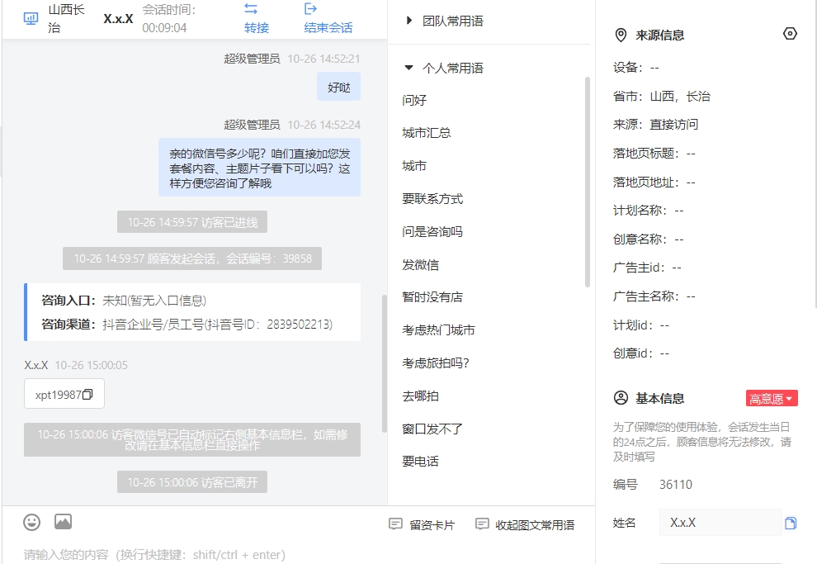Click the 来源信息 location pin icon

click(621, 35)
